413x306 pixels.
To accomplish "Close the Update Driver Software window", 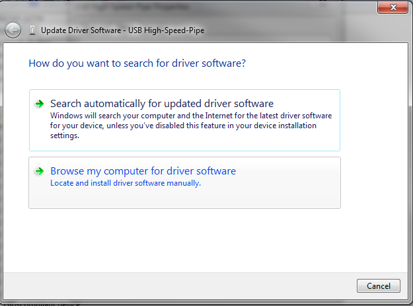I will coord(394,7).
